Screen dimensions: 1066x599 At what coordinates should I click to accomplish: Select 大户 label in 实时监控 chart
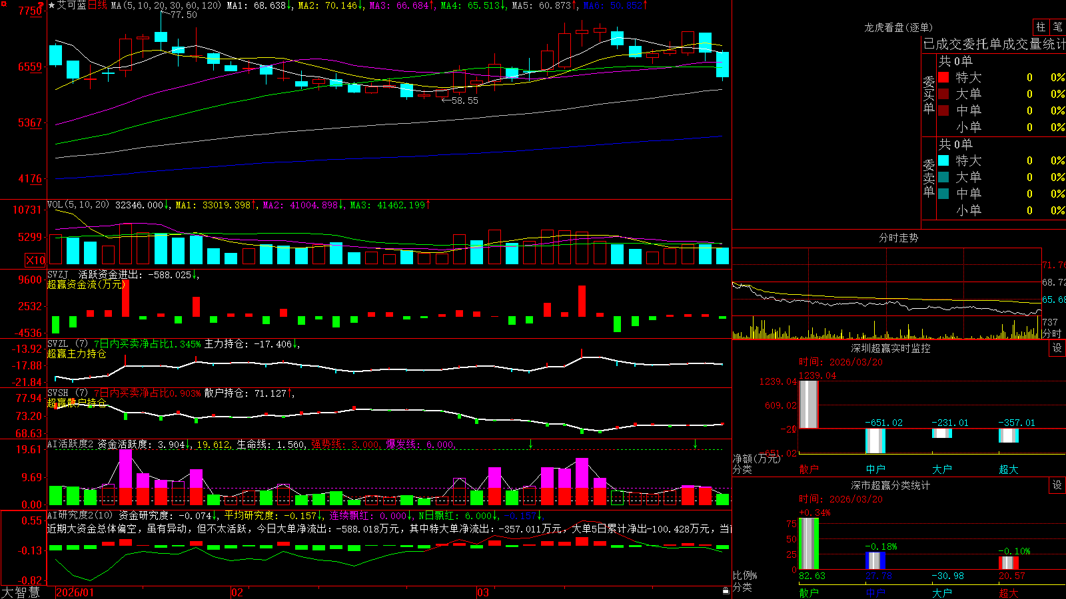pos(942,469)
